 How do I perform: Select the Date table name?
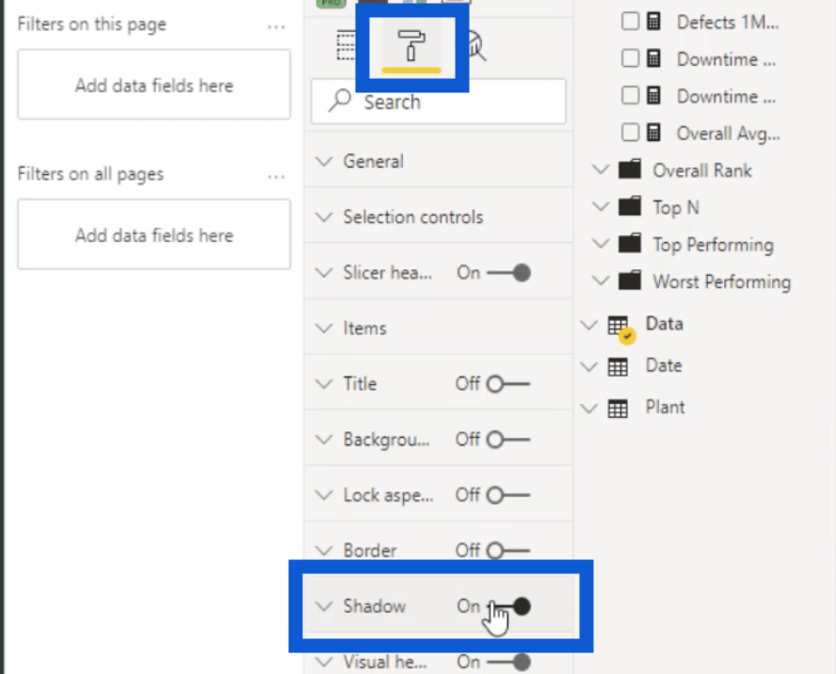[664, 366]
